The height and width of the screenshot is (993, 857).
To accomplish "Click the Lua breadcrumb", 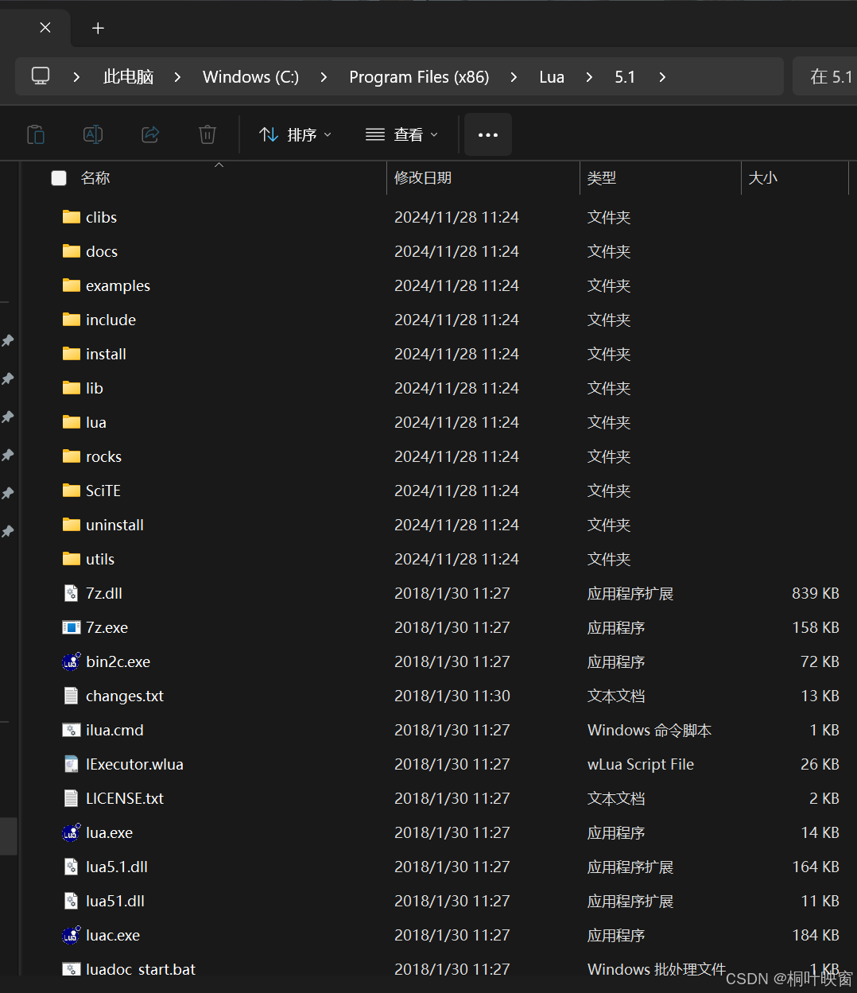I will [552, 77].
